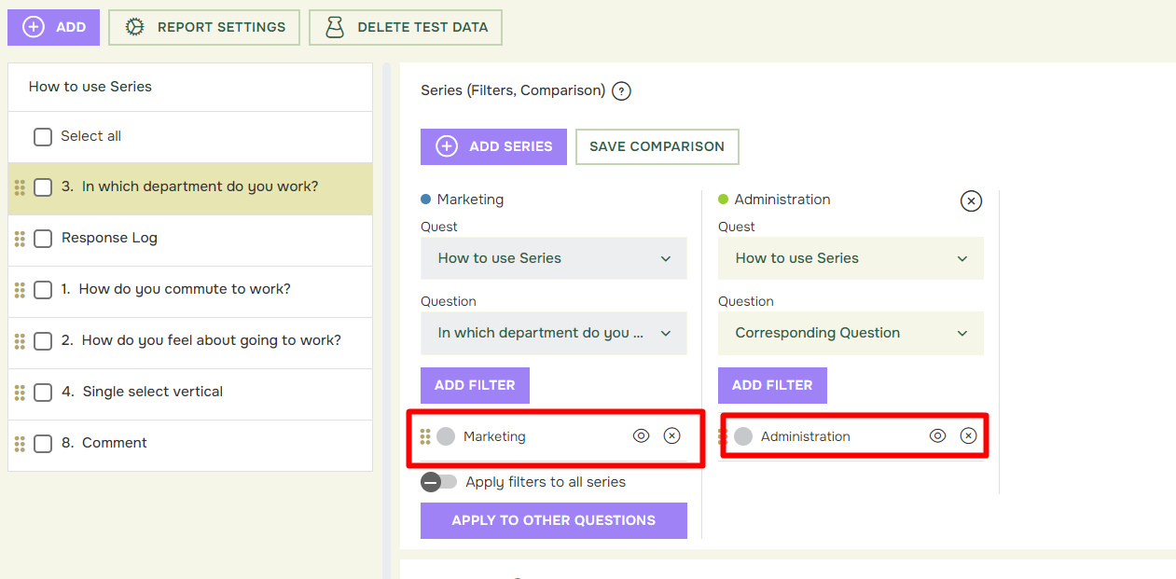1176x579 pixels.
Task: Select '3. In which department do you work?'
Action: coord(190,186)
